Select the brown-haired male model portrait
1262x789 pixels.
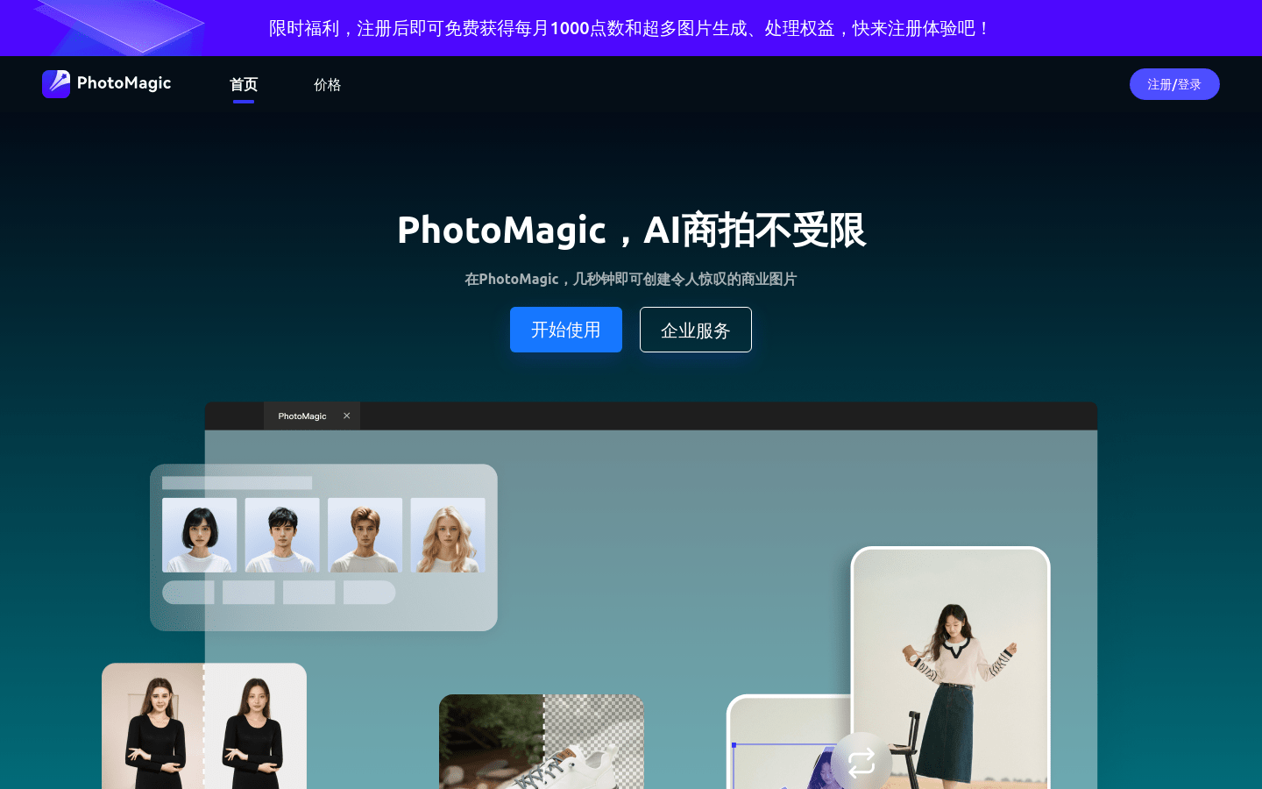pos(365,535)
